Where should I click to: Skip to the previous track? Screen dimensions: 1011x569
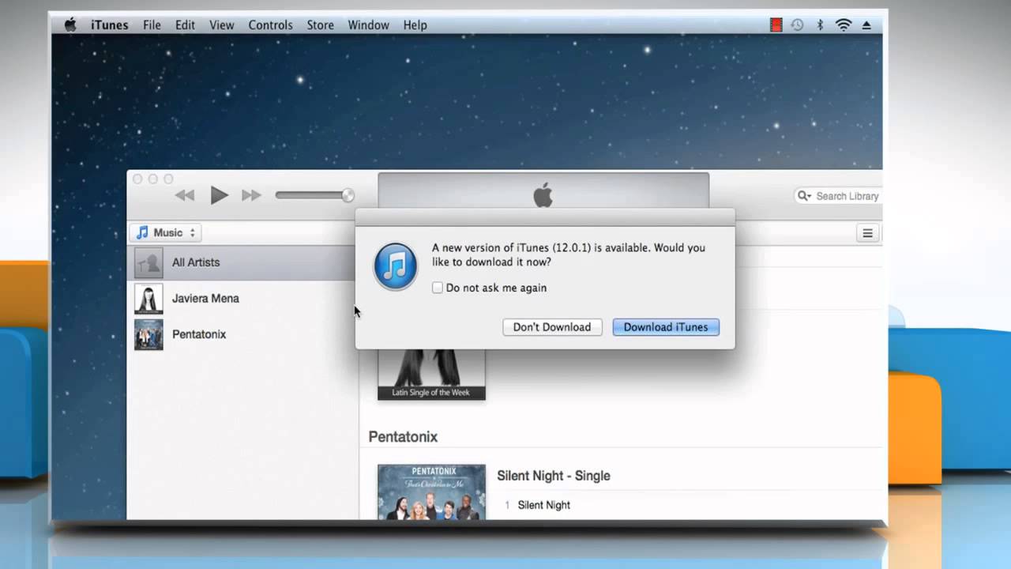coord(185,195)
